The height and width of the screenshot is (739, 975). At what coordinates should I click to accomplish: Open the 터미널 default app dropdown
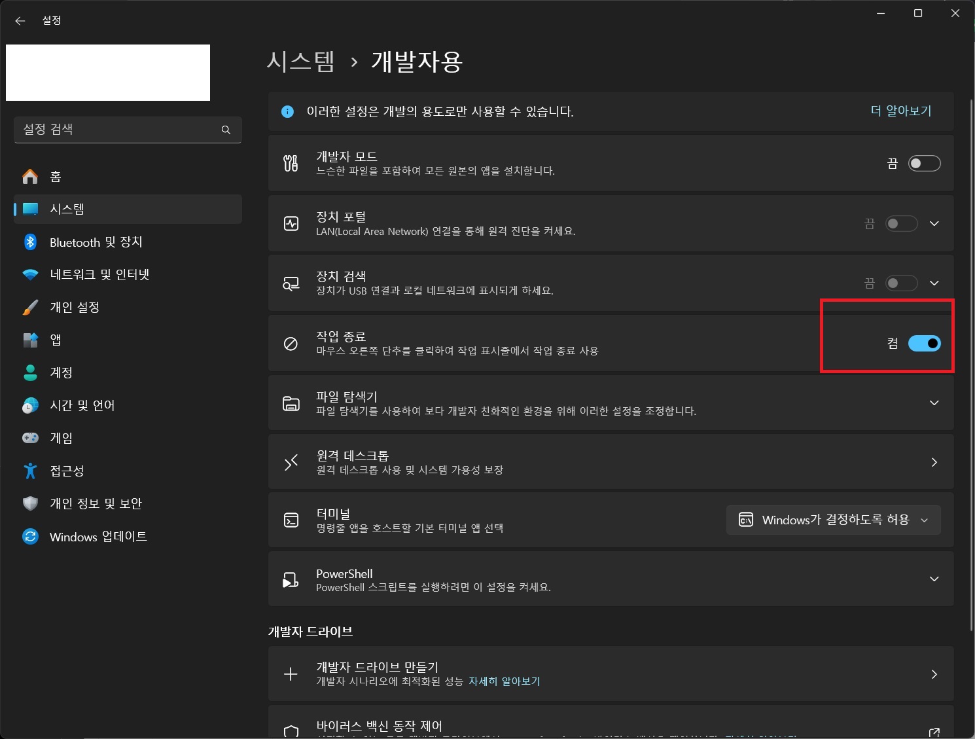coord(833,520)
